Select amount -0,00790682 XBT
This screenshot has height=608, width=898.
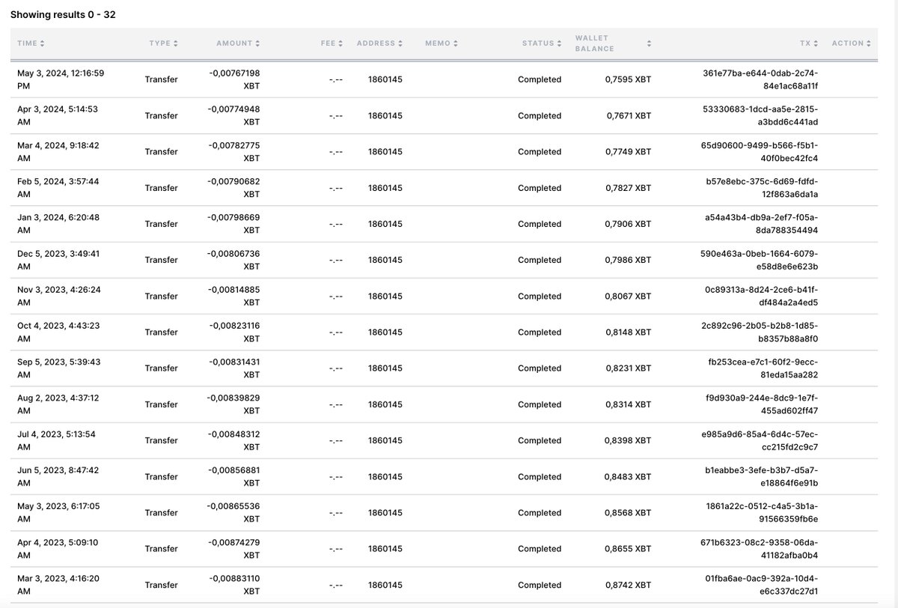(x=234, y=188)
